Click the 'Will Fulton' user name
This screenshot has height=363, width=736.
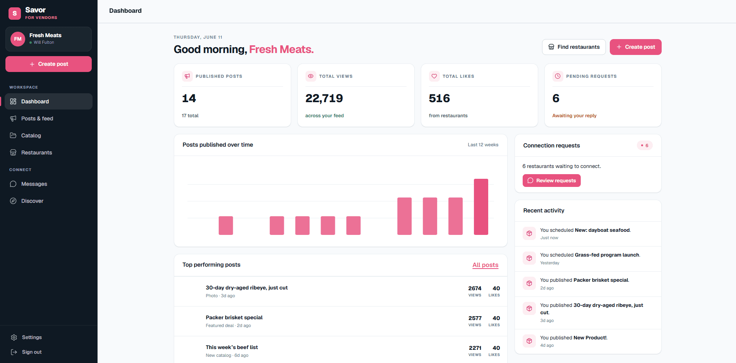coord(44,43)
